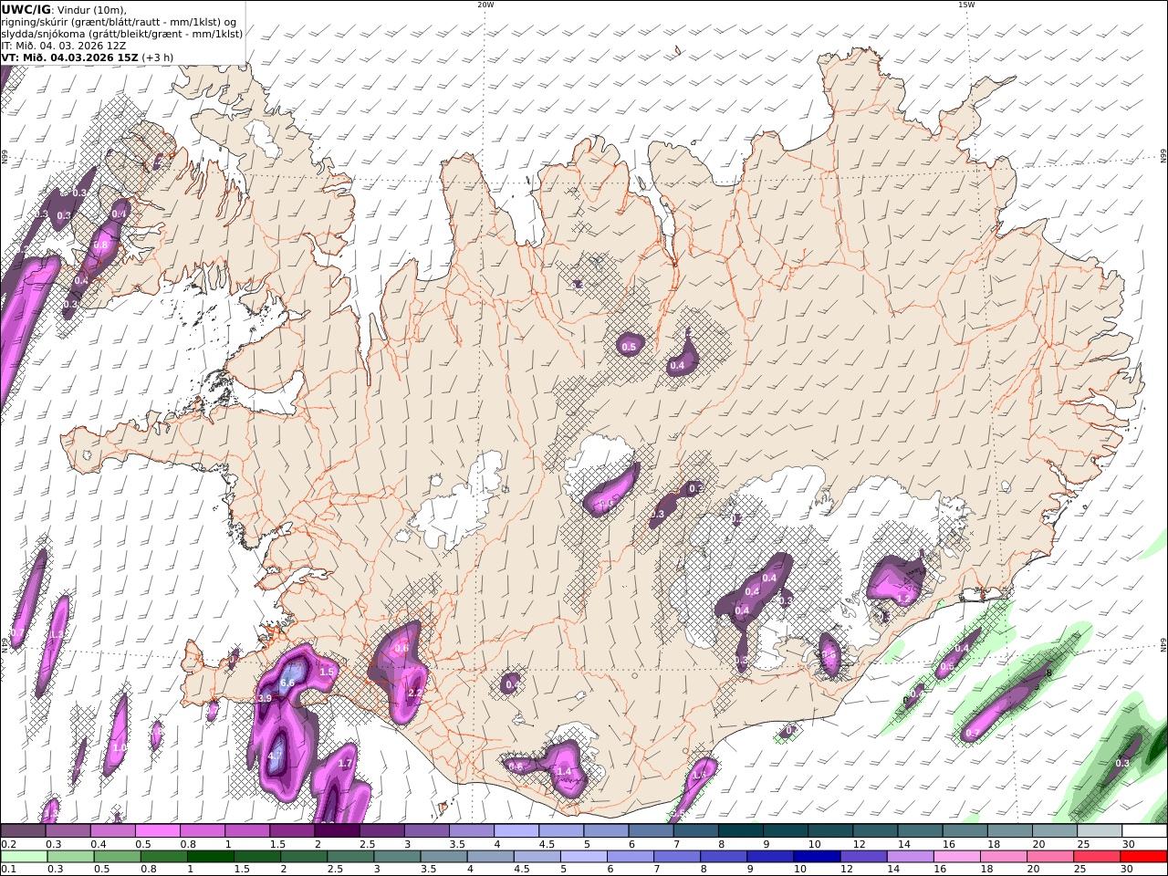Image resolution: width=1168 pixels, height=876 pixels.
Task: Select the dark teal 8–9 swatch in snow scale
Action: click(740, 831)
